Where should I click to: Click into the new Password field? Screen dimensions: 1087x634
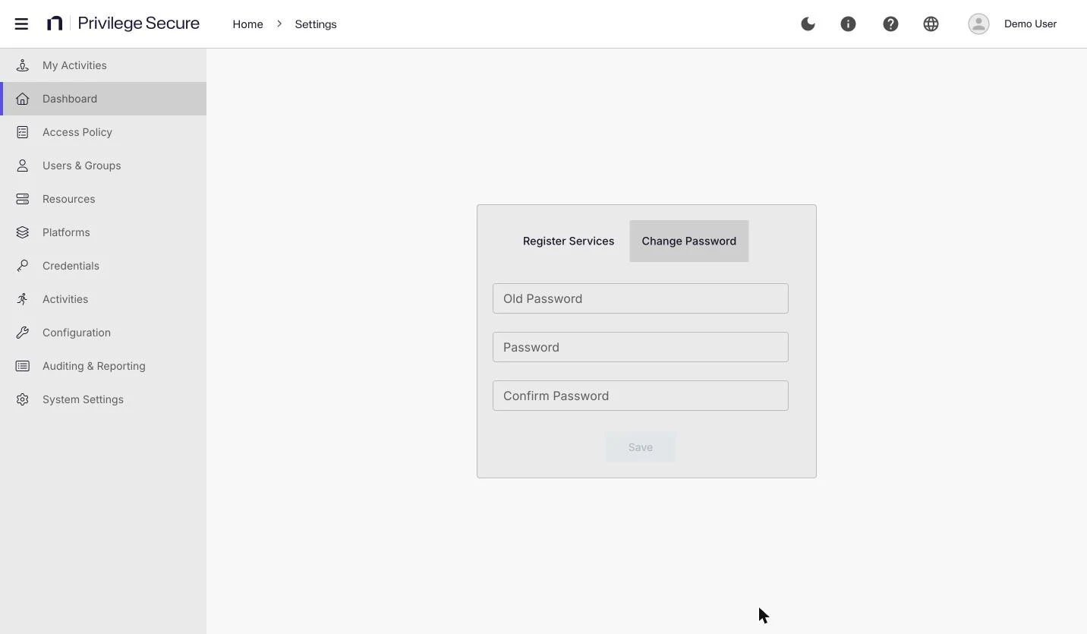[x=641, y=347]
